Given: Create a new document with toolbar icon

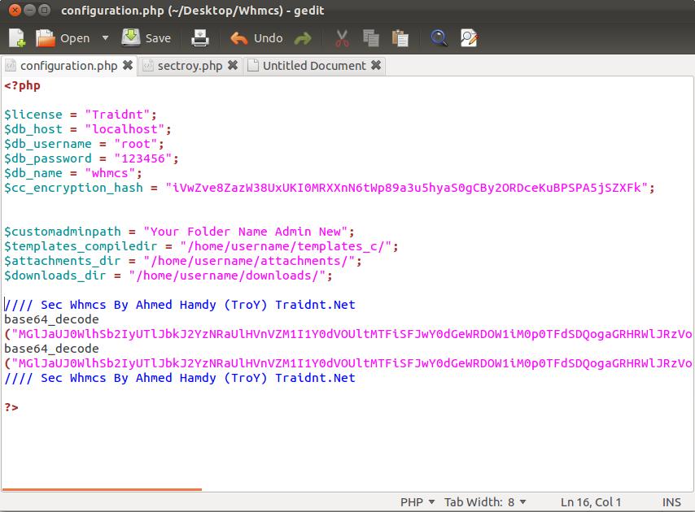Looking at the screenshot, I should pyautogui.click(x=17, y=38).
